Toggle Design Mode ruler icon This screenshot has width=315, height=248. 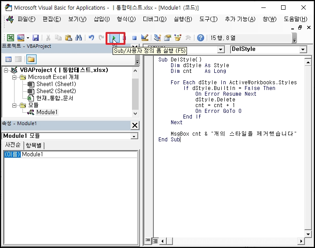point(145,38)
